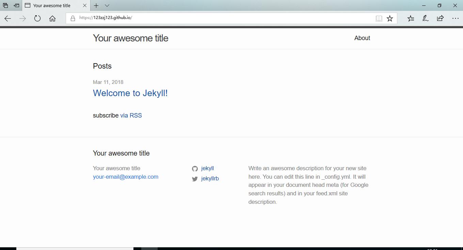Viewport: 463px width, 250px height.
Task: Click the your-email@example.com link
Action: pyautogui.click(x=126, y=177)
